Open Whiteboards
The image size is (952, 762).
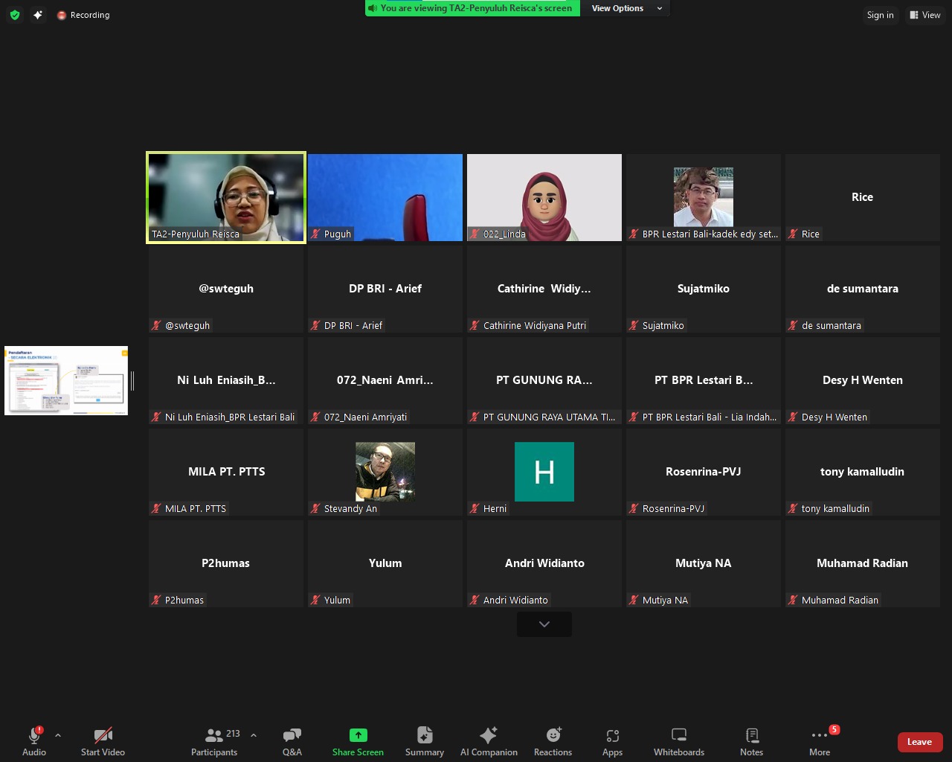point(678,741)
